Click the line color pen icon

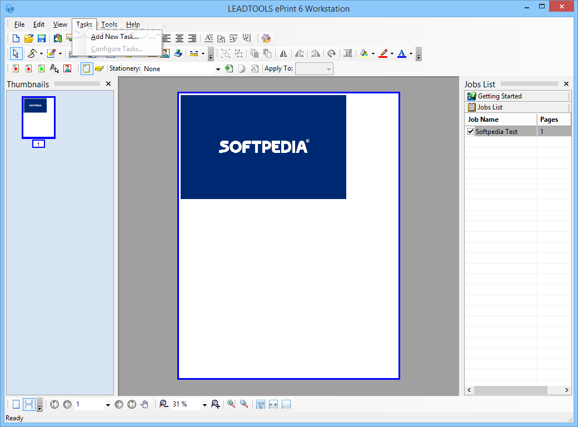[x=383, y=54]
